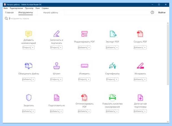Click the Редактировать PDF icon

click(84, 34)
